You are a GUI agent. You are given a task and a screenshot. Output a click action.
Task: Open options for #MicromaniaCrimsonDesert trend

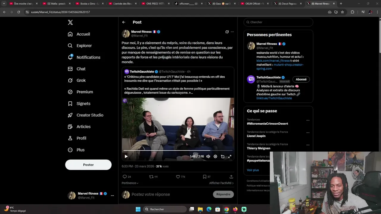point(308,120)
